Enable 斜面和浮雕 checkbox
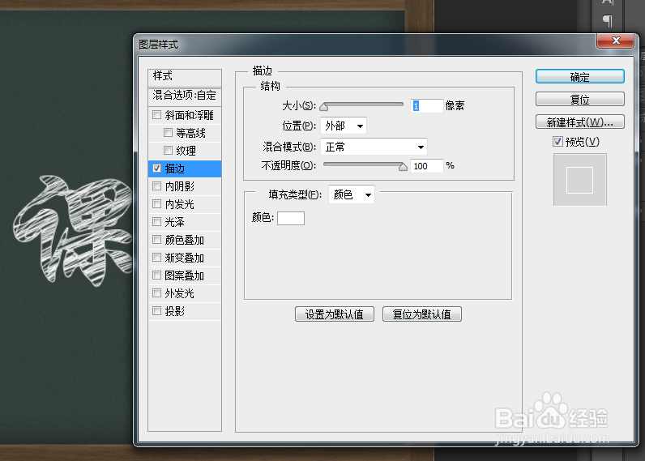 pyautogui.click(x=156, y=115)
